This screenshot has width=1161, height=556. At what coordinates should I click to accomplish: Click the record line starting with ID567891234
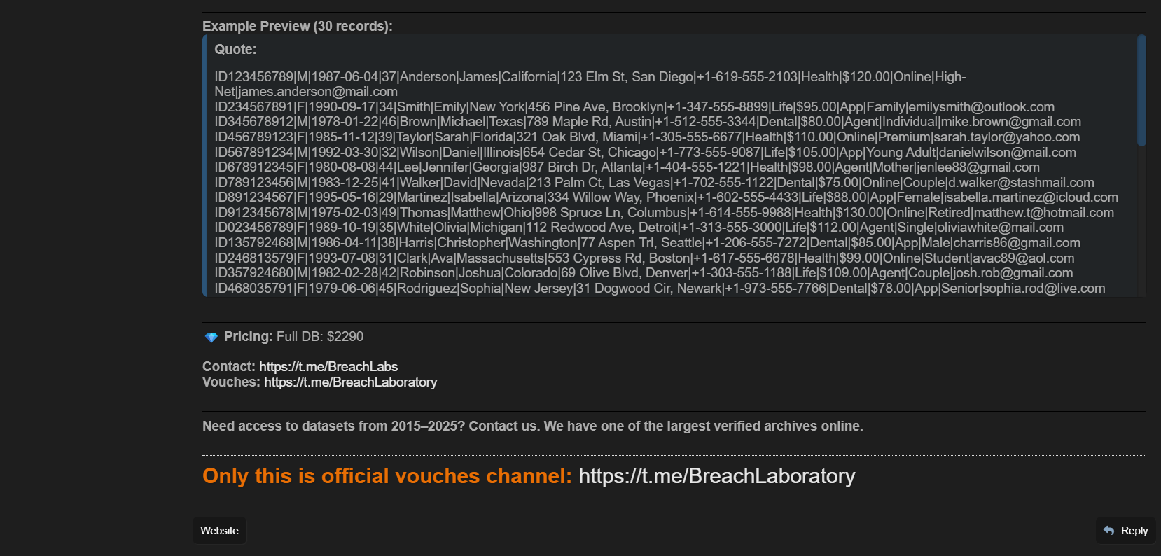point(645,153)
